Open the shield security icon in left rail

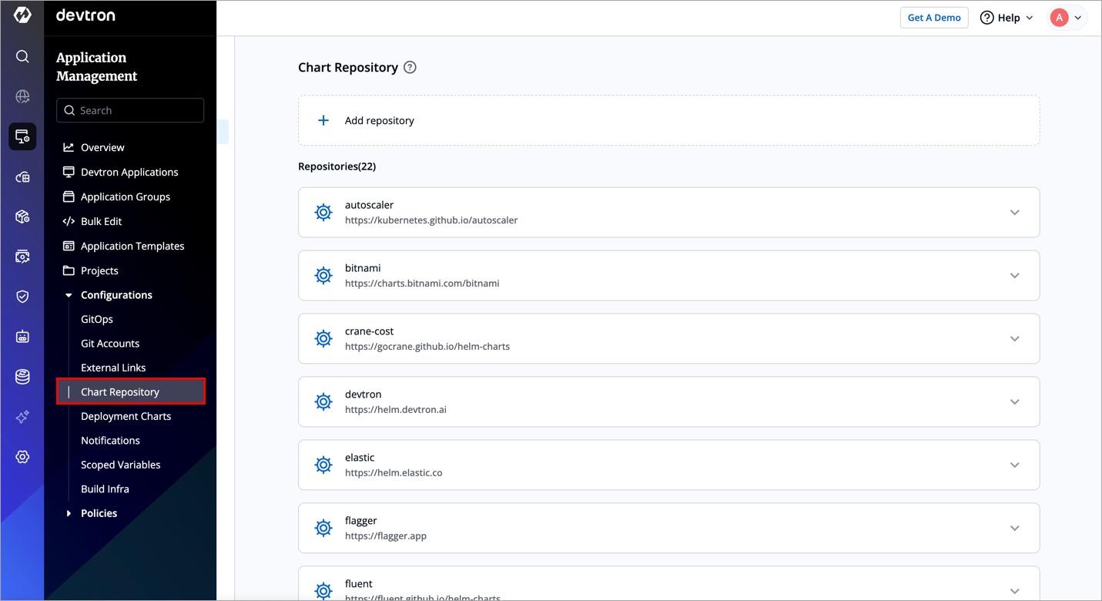pyautogui.click(x=22, y=297)
